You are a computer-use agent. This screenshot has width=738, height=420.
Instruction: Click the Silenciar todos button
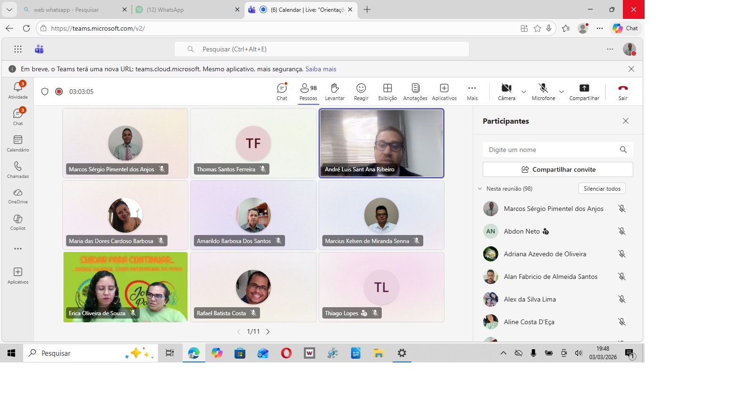[x=602, y=189]
